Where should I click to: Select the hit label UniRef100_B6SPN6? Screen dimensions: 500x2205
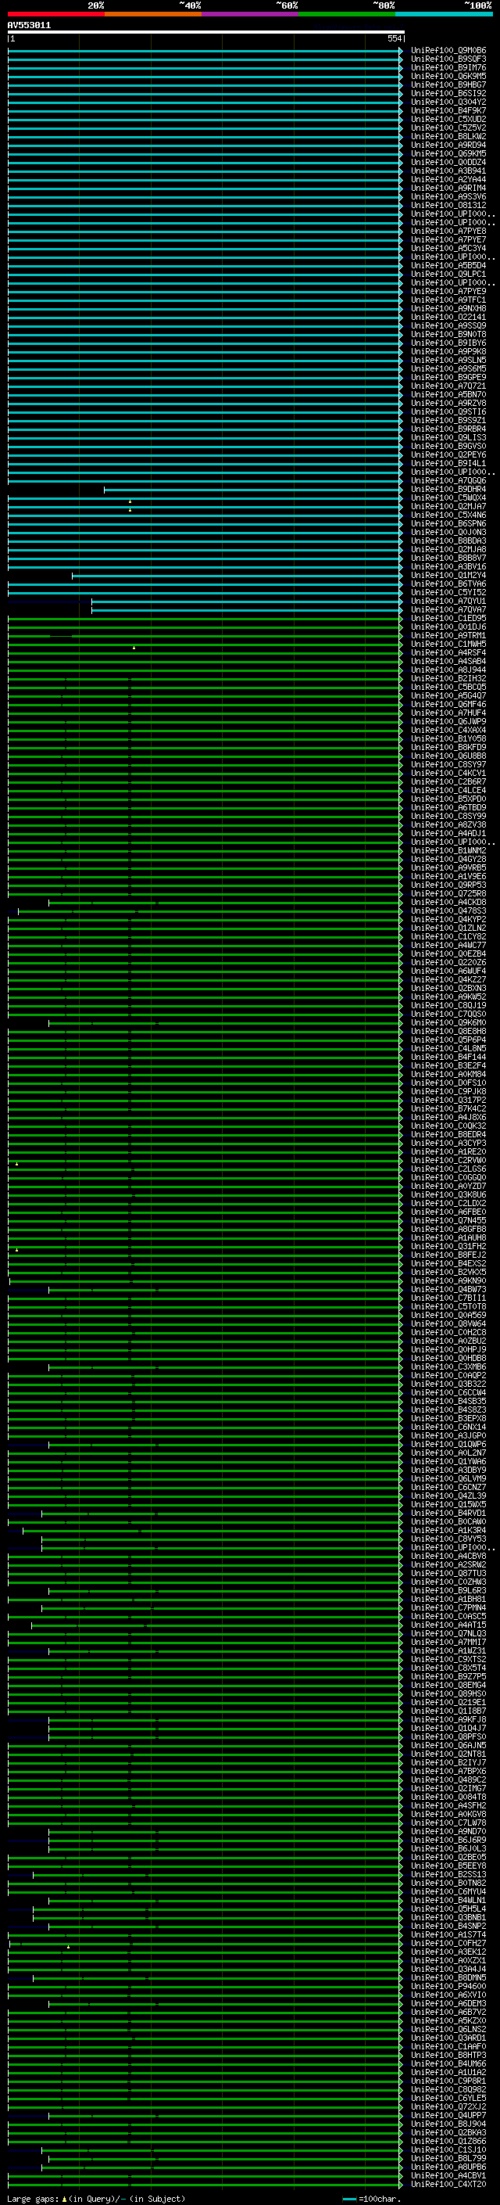[x=448, y=523]
